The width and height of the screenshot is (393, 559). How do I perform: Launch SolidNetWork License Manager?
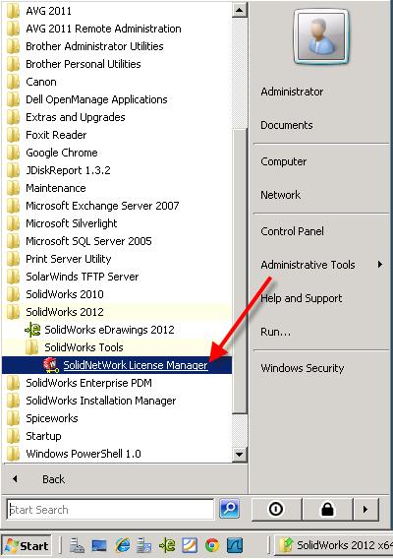tap(117, 365)
